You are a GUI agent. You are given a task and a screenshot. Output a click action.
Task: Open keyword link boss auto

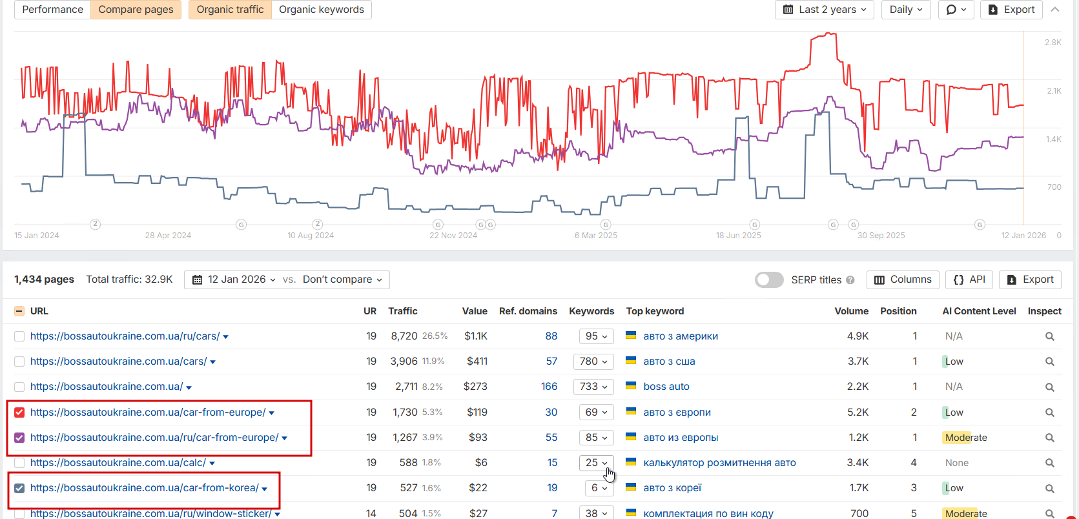666,387
